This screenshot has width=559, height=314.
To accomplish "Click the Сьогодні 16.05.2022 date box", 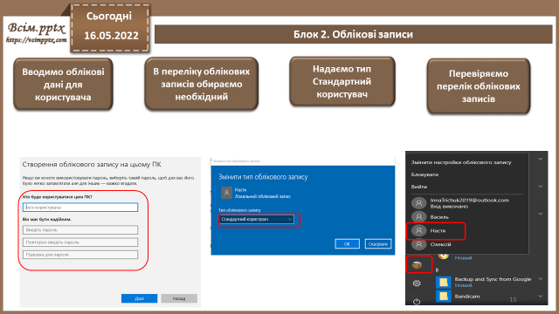I will pos(110,28).
